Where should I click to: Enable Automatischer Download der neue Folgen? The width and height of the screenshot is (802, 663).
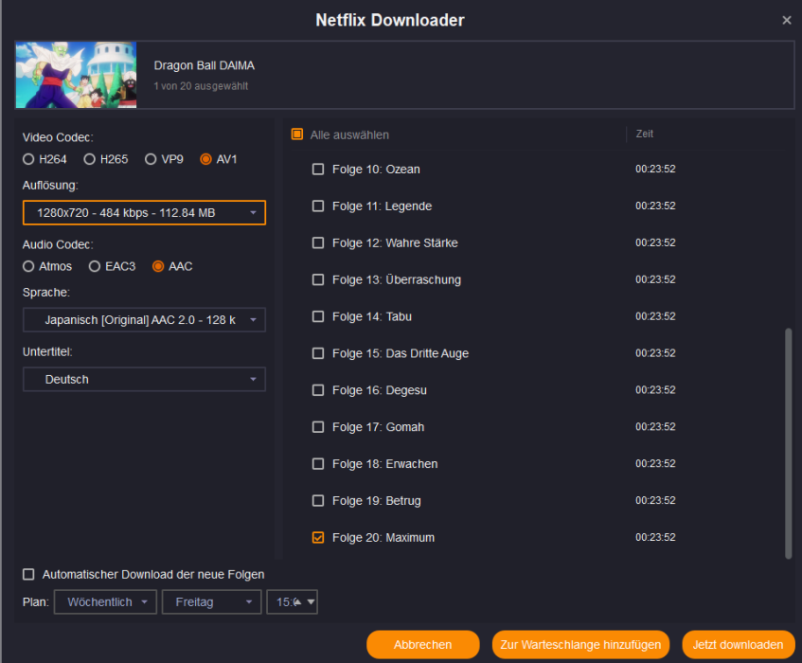[x=28, y=574]
